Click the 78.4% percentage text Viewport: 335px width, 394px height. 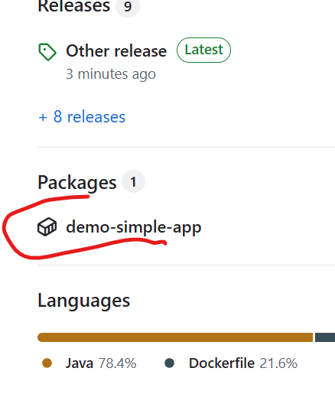(118, 363)
